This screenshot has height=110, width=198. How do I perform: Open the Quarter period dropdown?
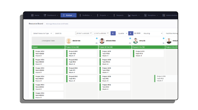pyautogui.click(x=122, y=33)
